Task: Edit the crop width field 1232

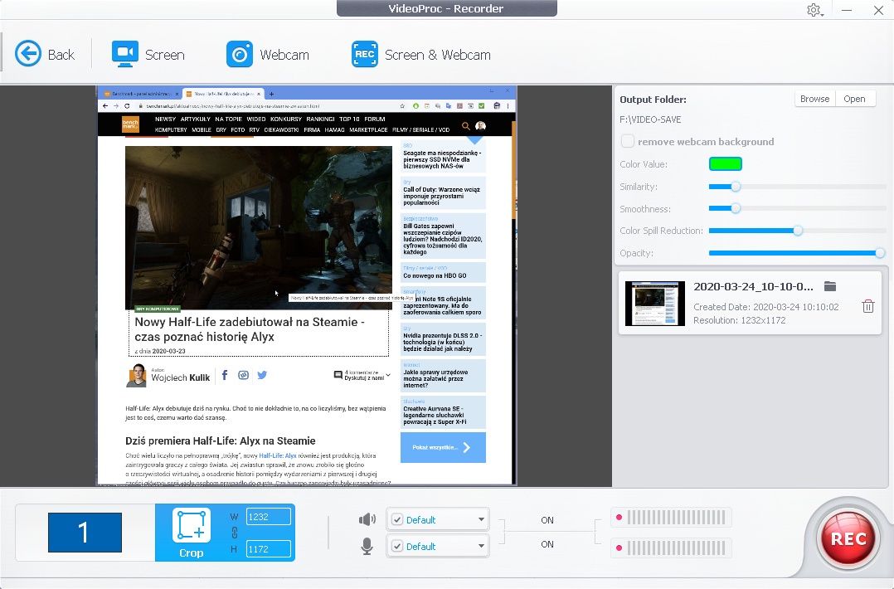Action: pyautogui.click(x=269, y=517)
